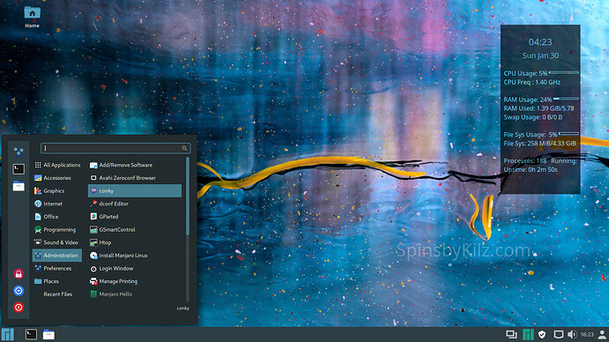Screen dimensions: 609x342
Task: Focus the menu search input field
Action: click(x=116, y=148)
